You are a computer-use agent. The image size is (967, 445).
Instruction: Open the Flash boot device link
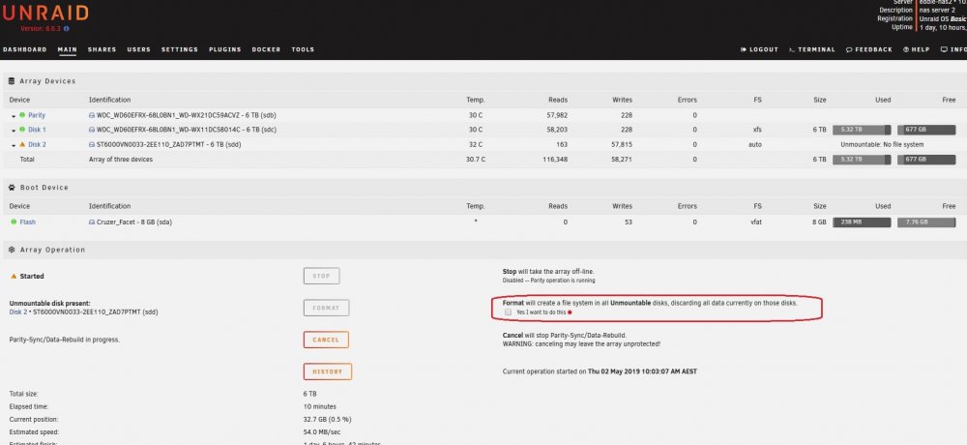pyautogui.click(x=28, y=222)
